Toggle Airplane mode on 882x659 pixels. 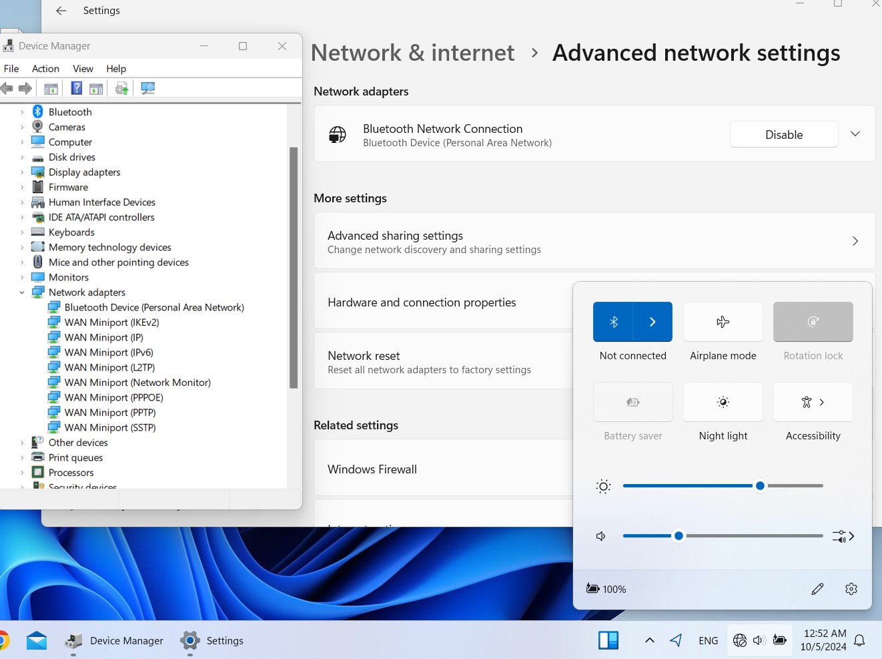point(723,322)
